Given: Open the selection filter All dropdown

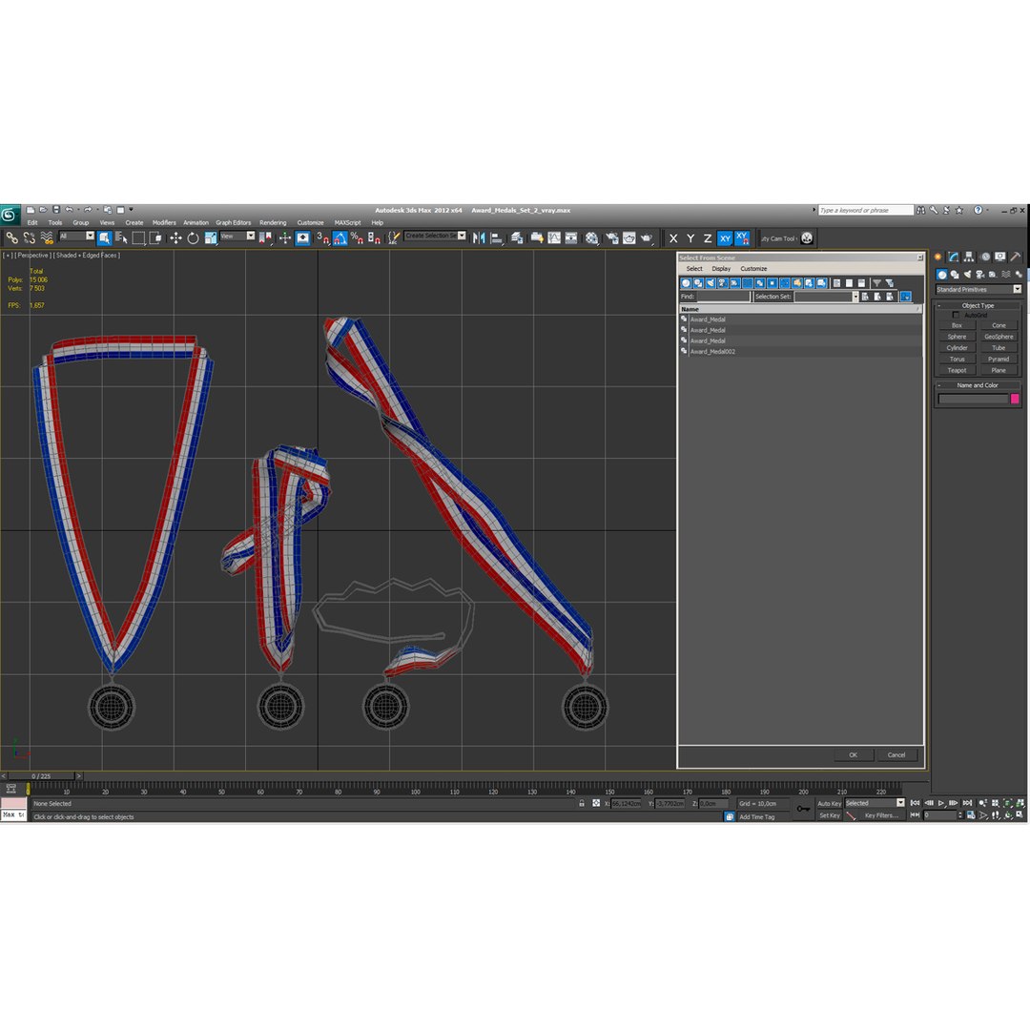Looking at the screenshot, I should coord(76,236).
